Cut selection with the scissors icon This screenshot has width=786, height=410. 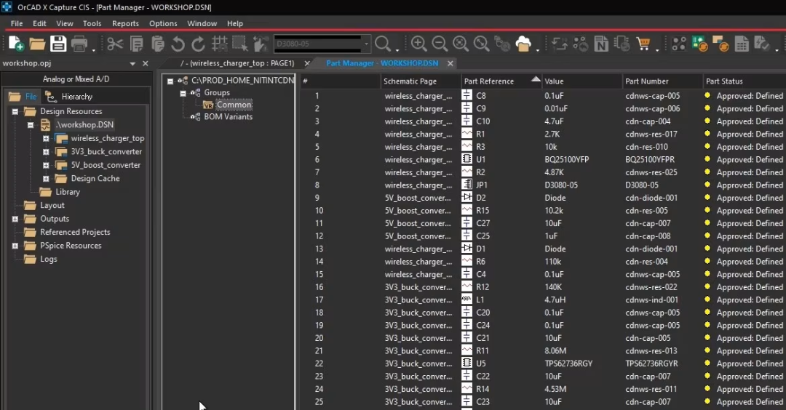tap(115, 44)
